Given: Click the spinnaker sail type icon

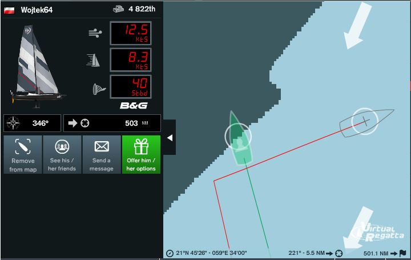Looking at the screenshot, I should pyautogui.click(x=99, y=89).
